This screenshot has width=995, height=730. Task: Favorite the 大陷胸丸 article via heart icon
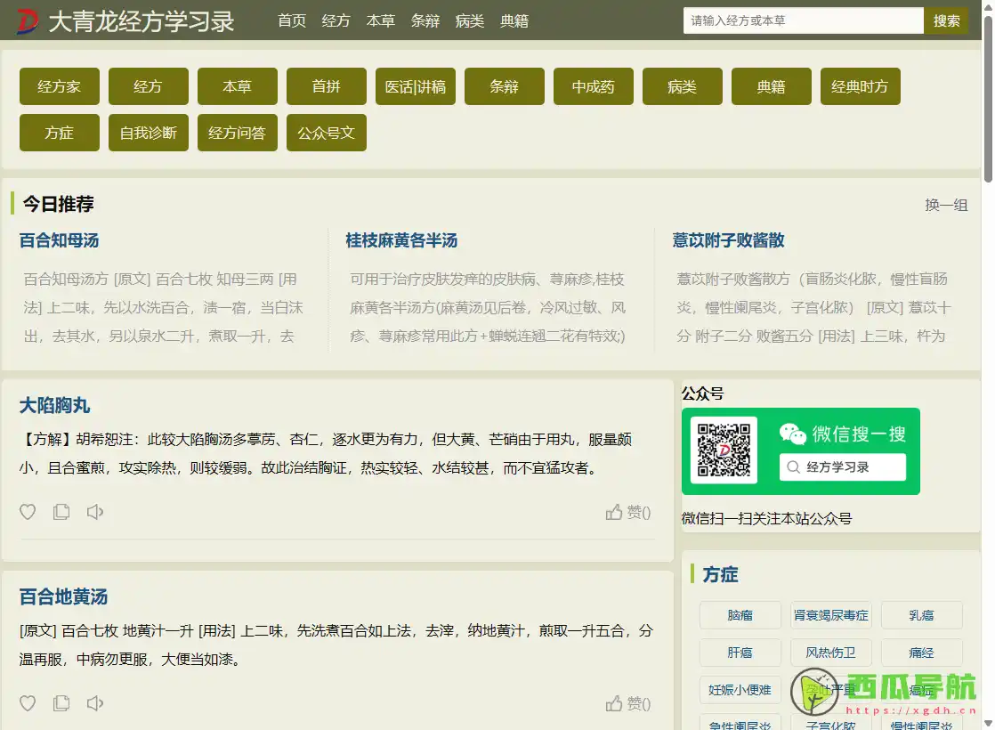(x=28, y=512)
